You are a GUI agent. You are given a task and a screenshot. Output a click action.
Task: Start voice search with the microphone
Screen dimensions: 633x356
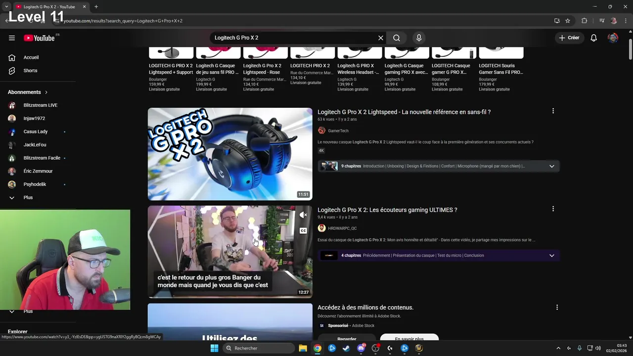click(419, 38)
